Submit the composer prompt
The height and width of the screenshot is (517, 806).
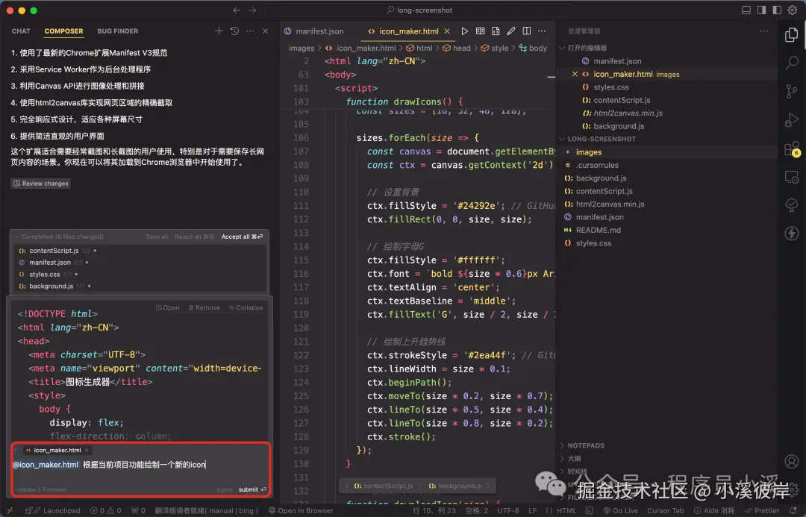click(x=252, y=489)
